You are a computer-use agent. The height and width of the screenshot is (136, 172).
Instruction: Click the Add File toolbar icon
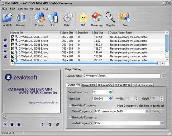(8, 18)
